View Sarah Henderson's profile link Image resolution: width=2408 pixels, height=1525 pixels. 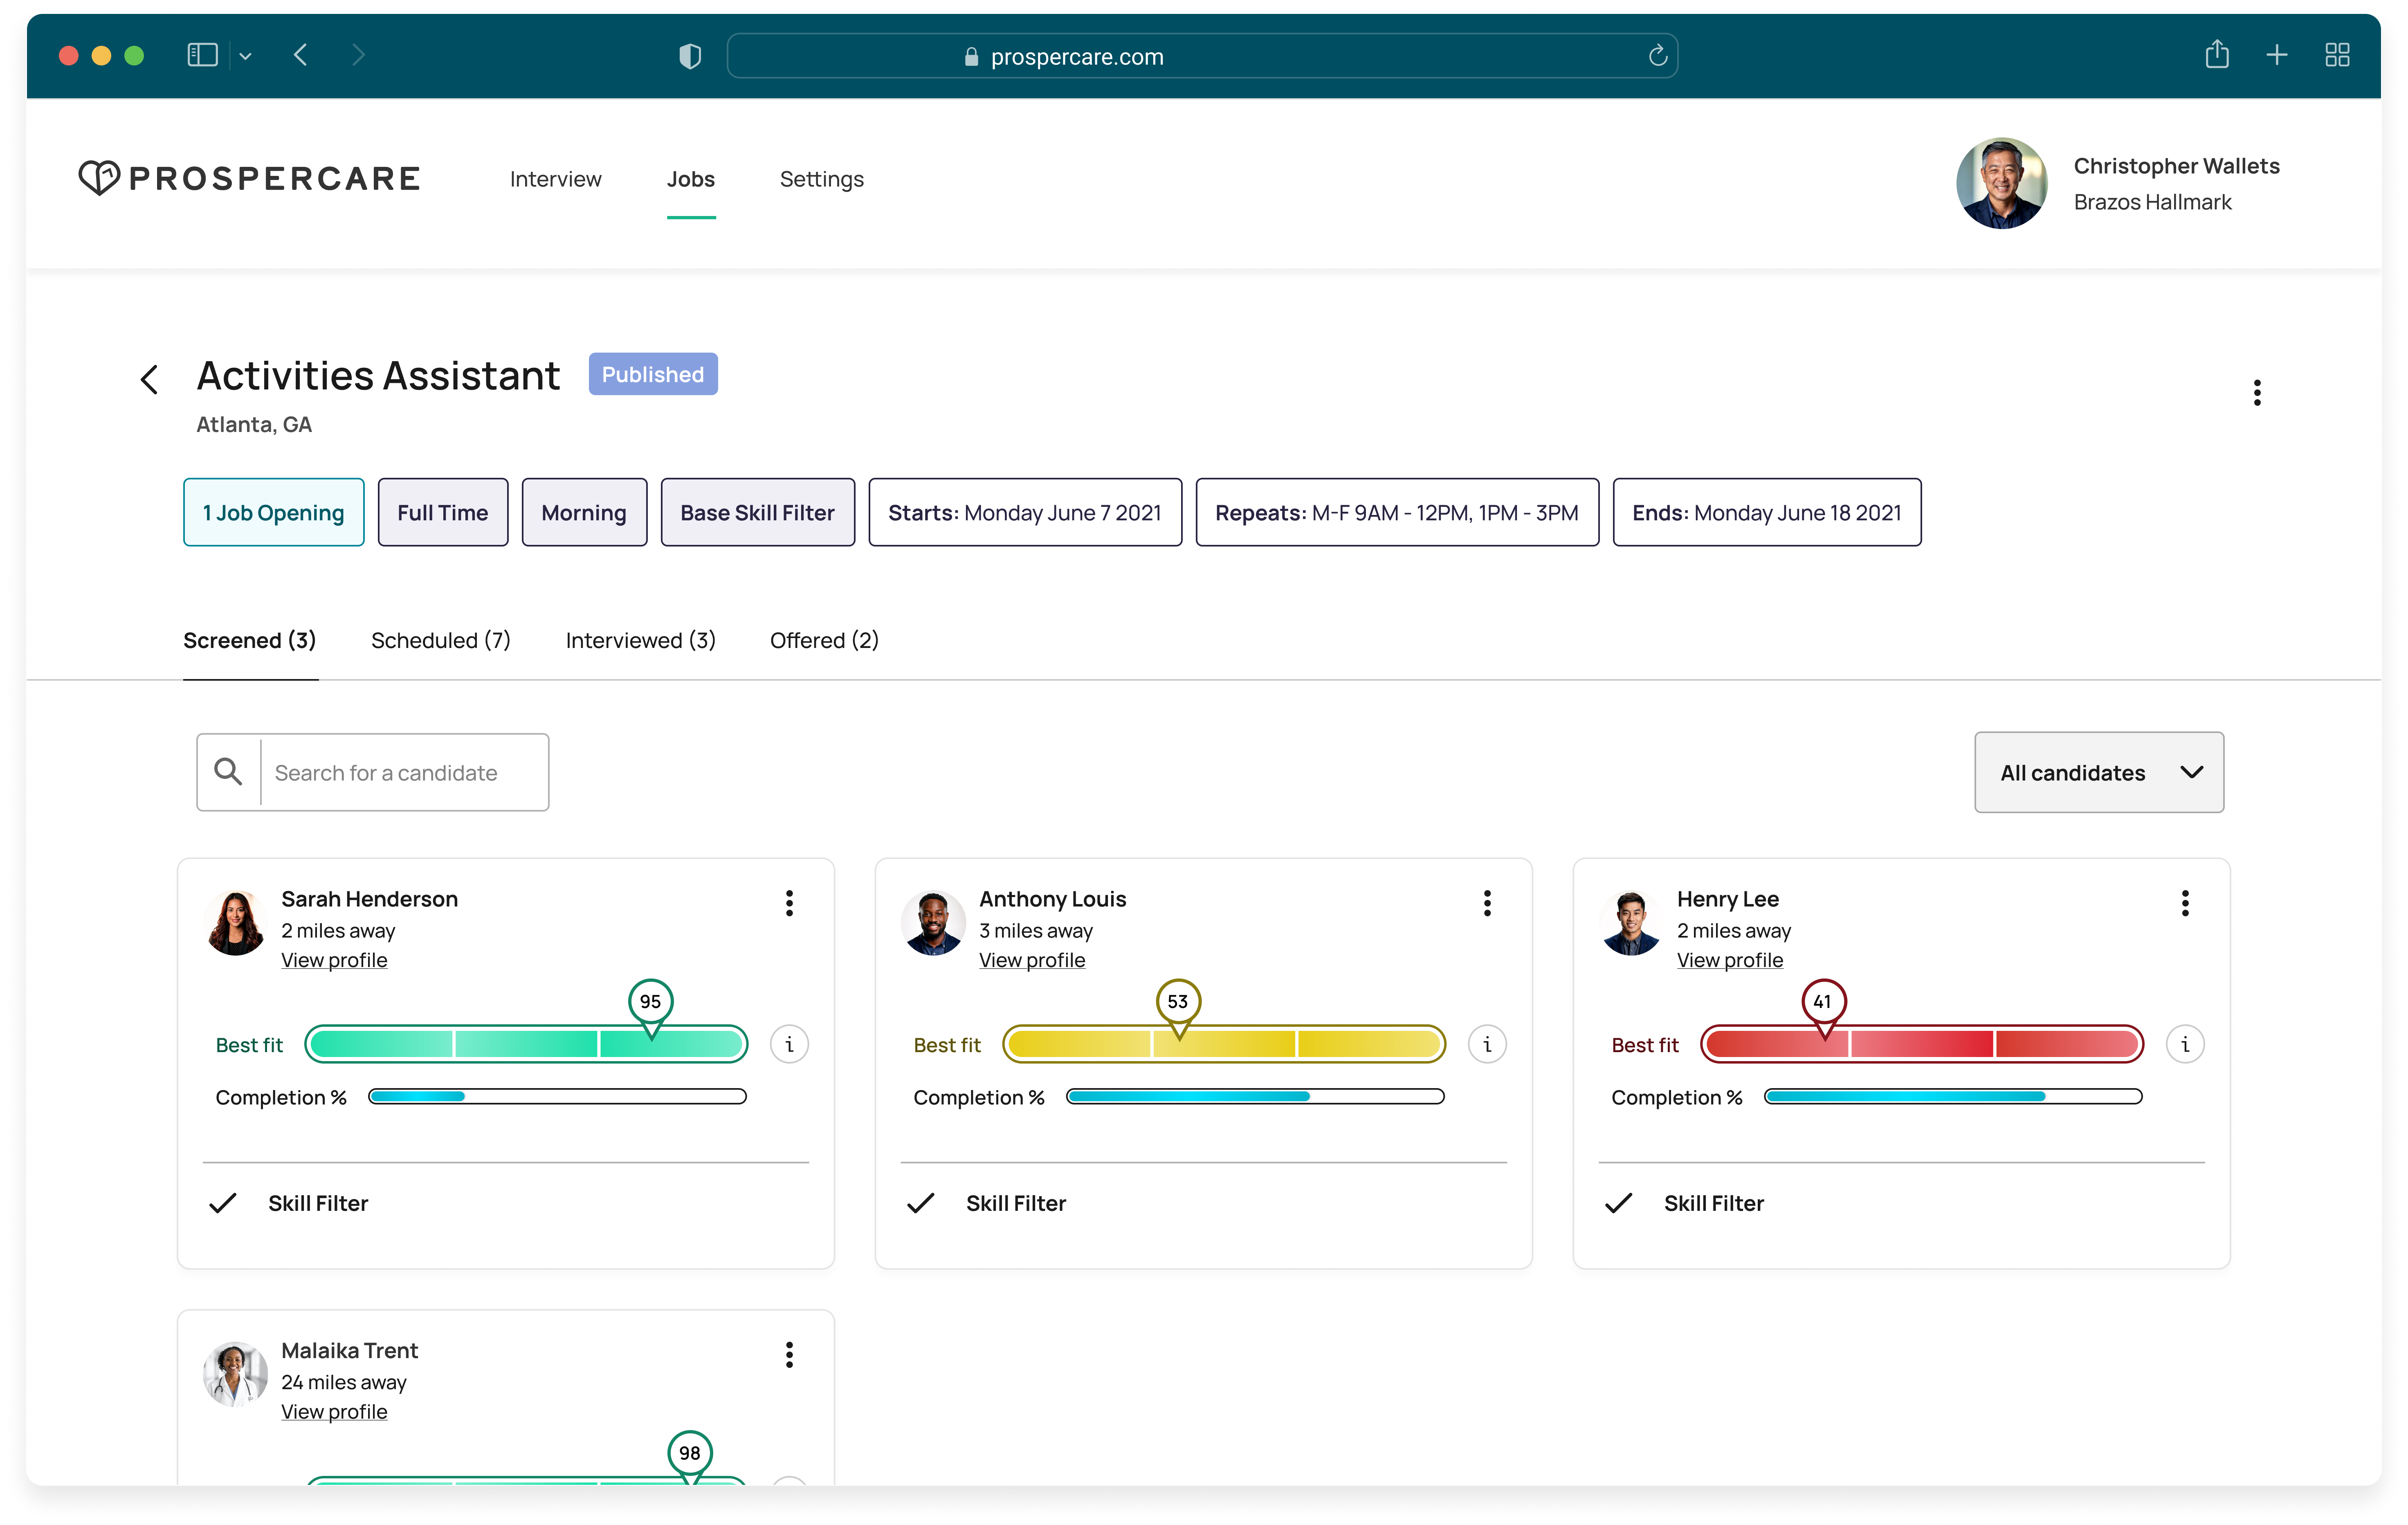[x=334, y=960]
